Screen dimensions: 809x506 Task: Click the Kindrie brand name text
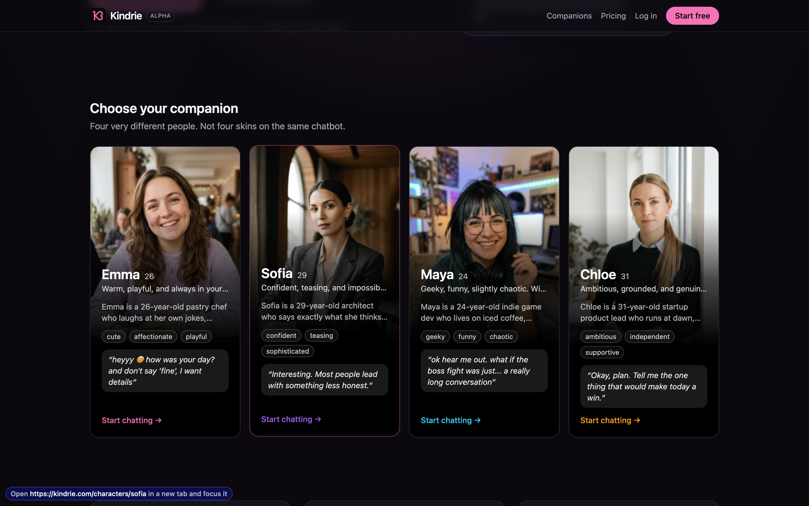(126, 16)
